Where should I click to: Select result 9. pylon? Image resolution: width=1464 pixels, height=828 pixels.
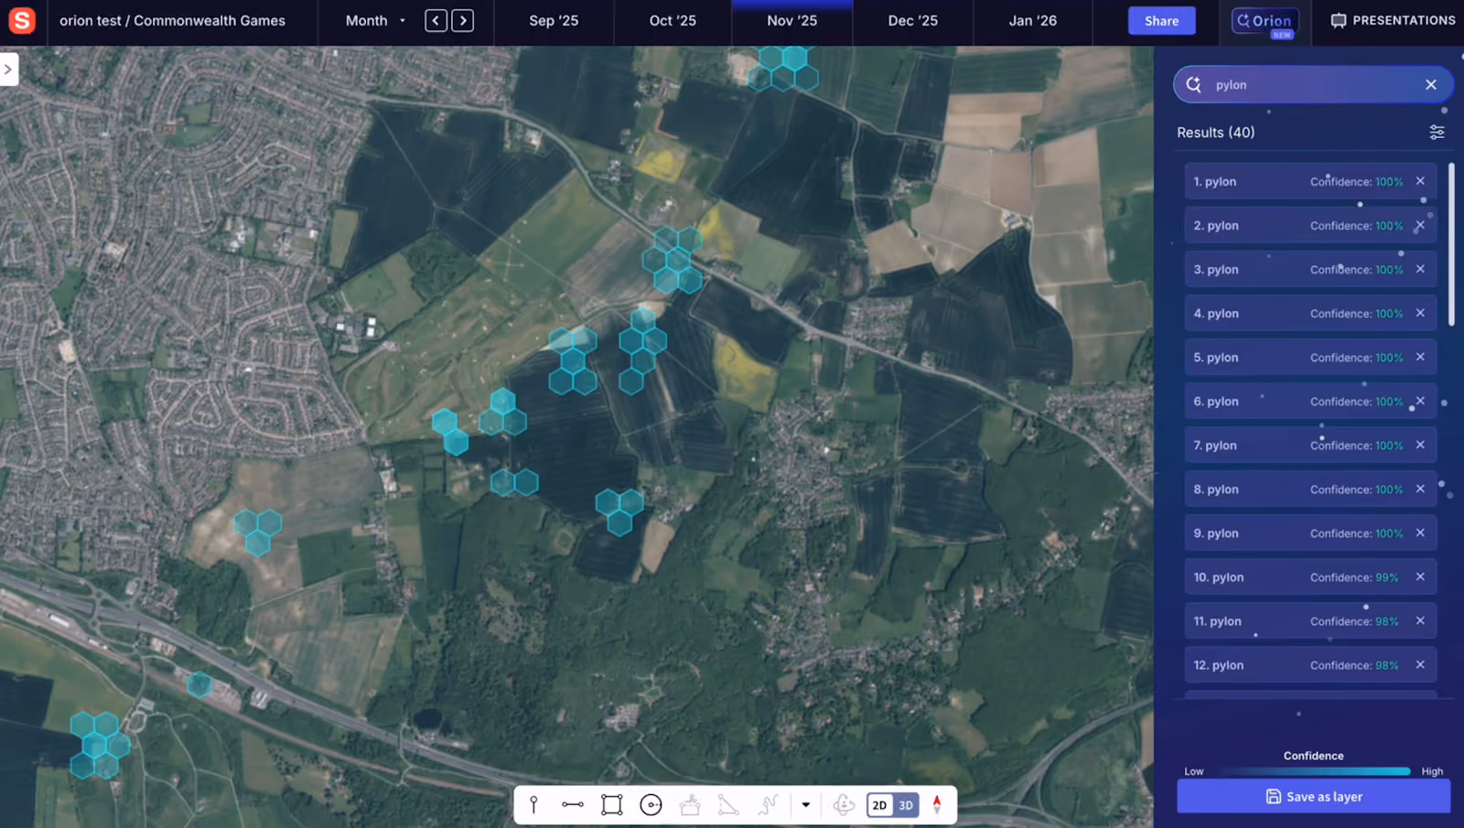point(1310,532)
